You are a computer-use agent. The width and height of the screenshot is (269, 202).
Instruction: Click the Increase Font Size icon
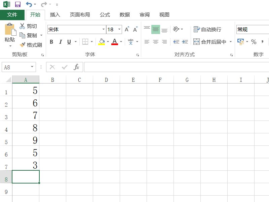pos(126,30)
